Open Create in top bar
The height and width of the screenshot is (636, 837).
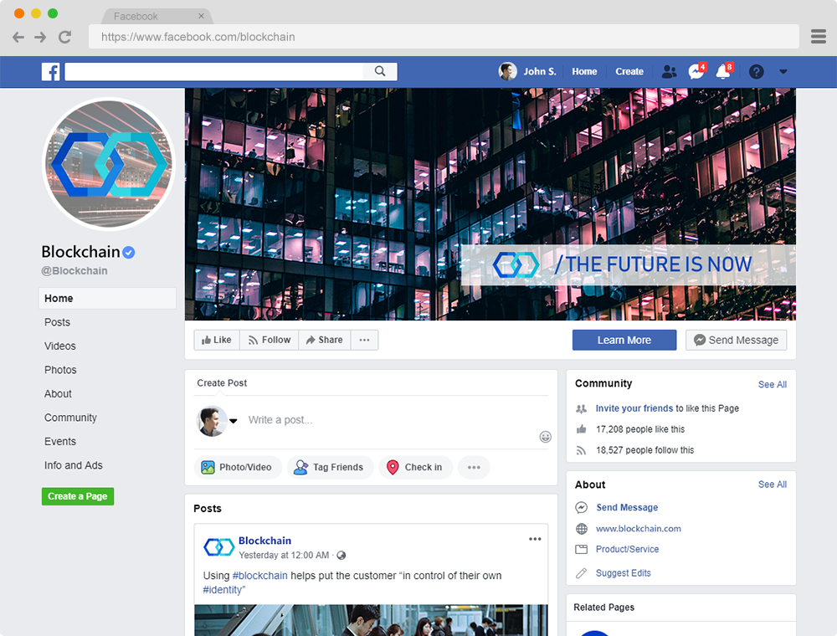click(629, 71)
